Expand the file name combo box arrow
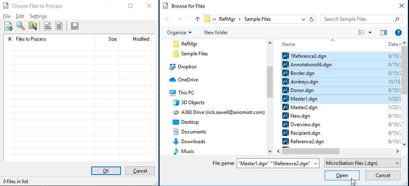Screen dimensions: 409x186 pos(315,163)
